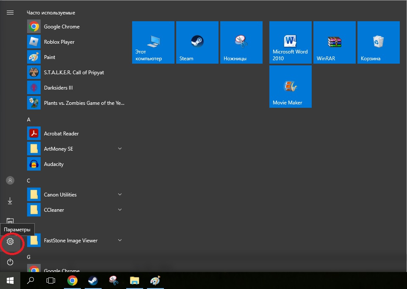407x289 pixels.
Task: Jump to letter A section header
Action: (x=28, y=120)
